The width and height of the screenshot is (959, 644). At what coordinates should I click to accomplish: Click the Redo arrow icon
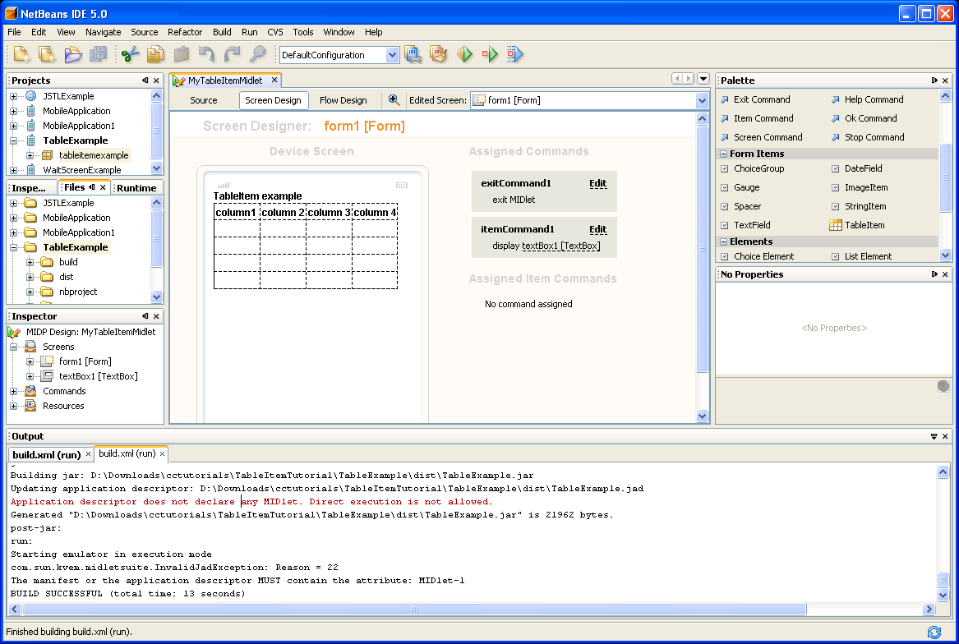point(233,54)
